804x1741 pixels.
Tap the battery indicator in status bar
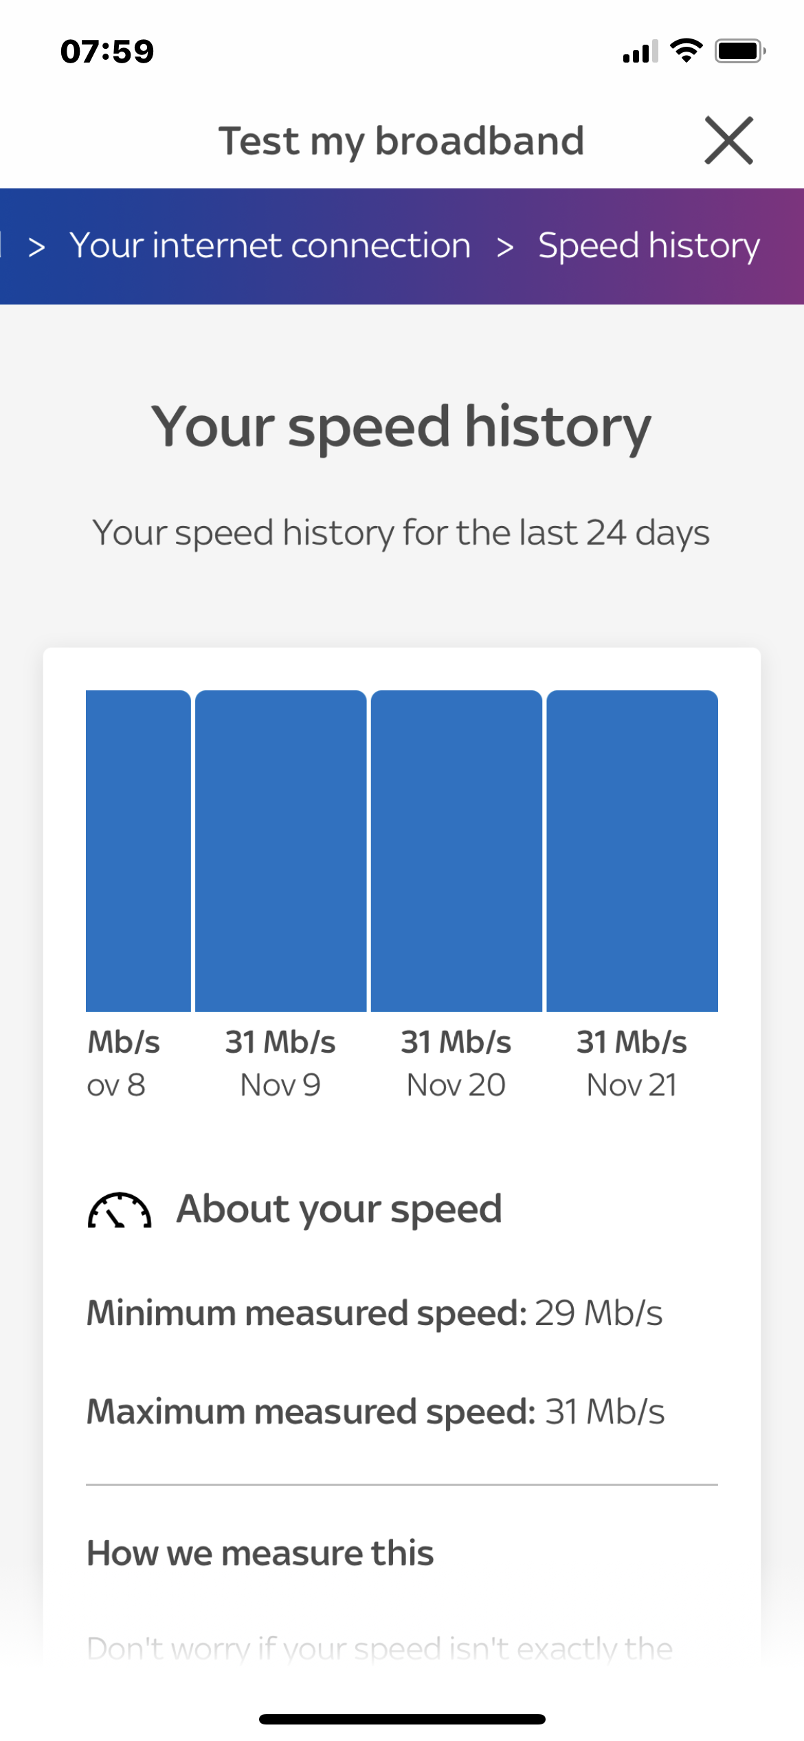(740, 51)
